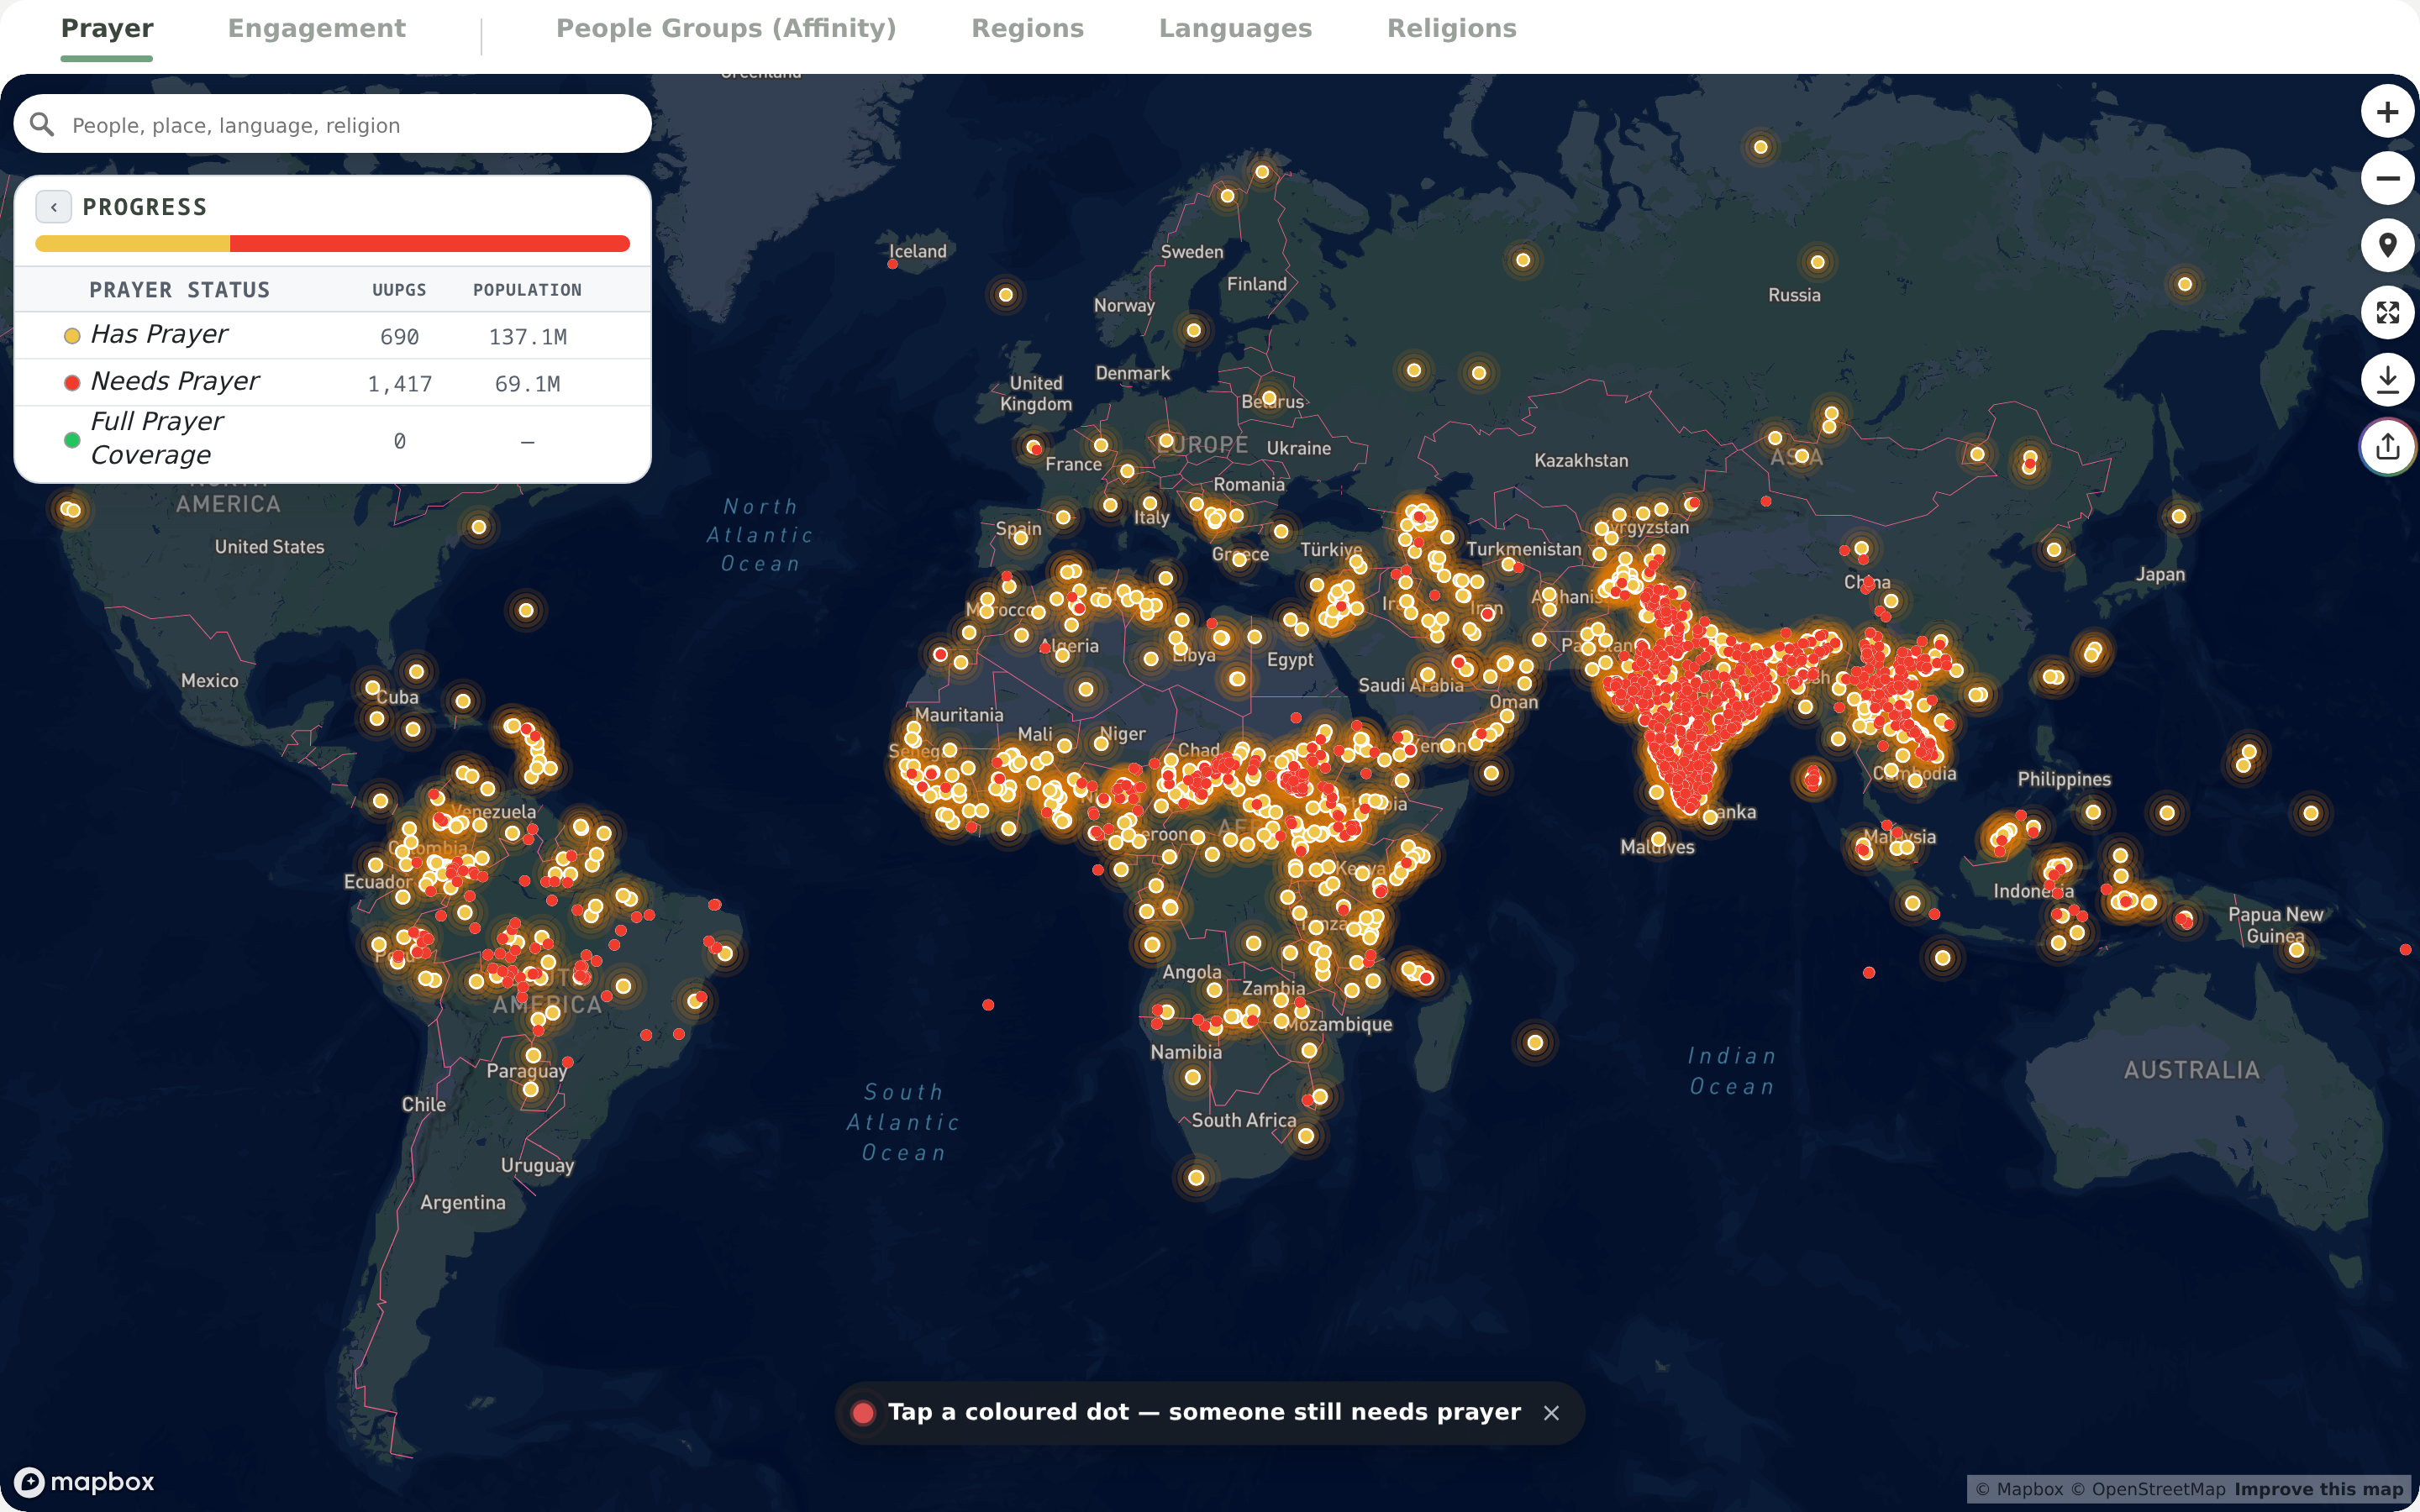
Task: Click the download map data icon
Action: (2387, 380)
